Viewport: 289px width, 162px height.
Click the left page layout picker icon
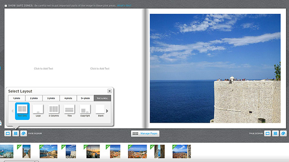(16, 133)
